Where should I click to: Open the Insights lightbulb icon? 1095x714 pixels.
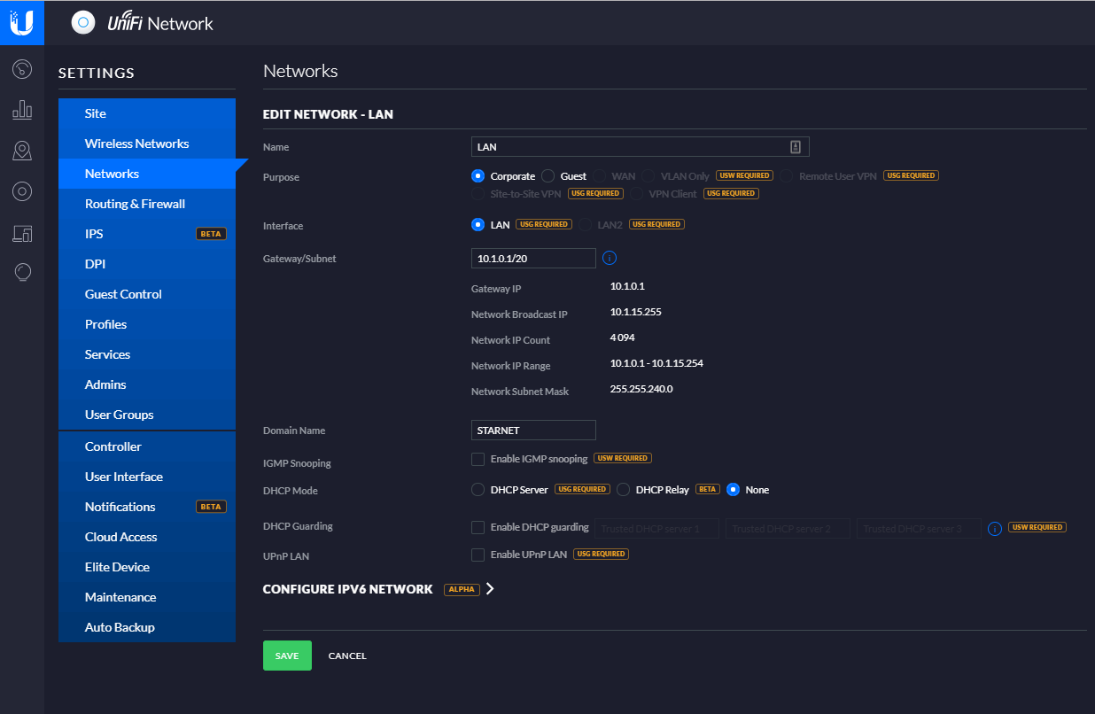(x=22, y=273)
